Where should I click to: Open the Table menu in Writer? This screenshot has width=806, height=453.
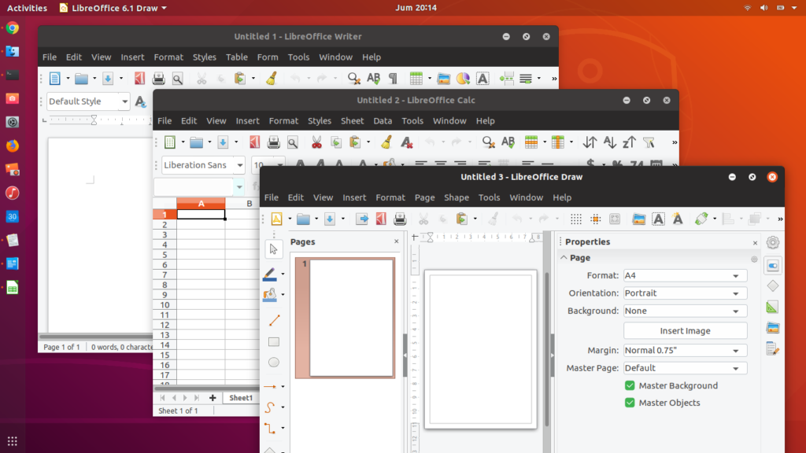click(236, 57)
